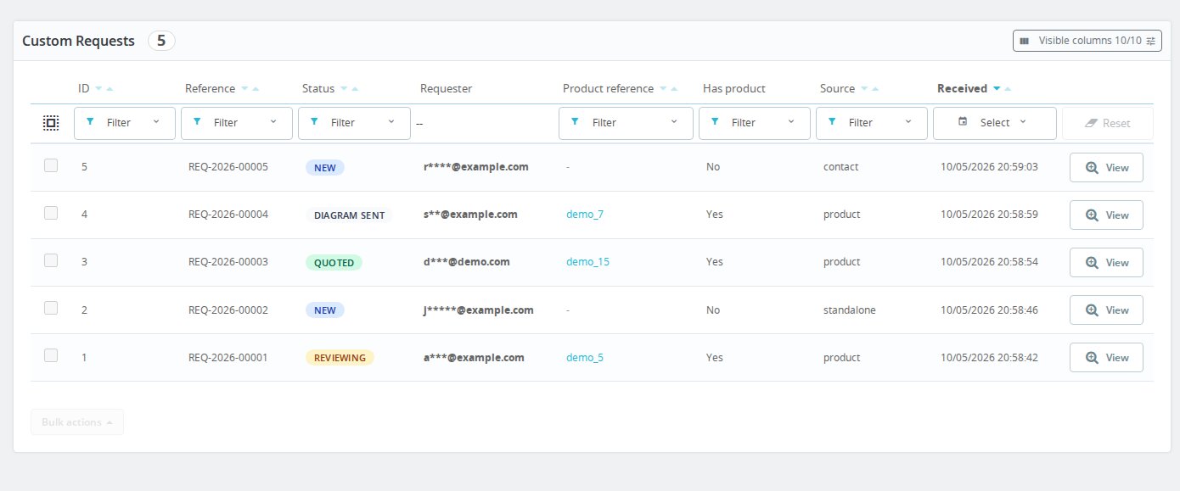Image resolution: width=1180 pixels, height=491 pixels.
Task: View the request from r****@example.com
Action: (x=1106, y=168)
